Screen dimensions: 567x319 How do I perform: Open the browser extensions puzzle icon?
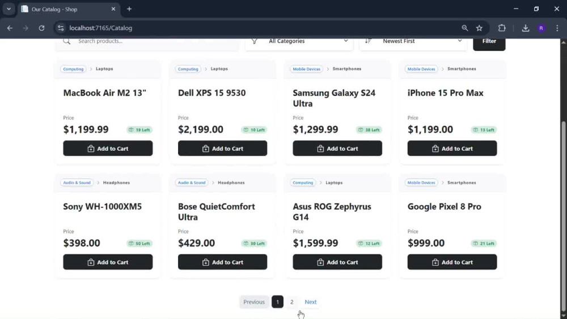click(x=502, y=28)
